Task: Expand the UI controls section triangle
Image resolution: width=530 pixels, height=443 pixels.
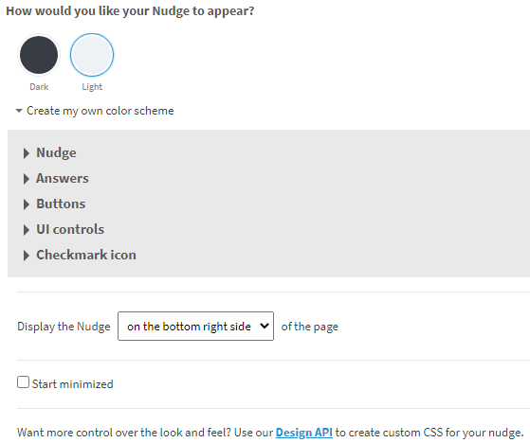Action: (27, 230)
